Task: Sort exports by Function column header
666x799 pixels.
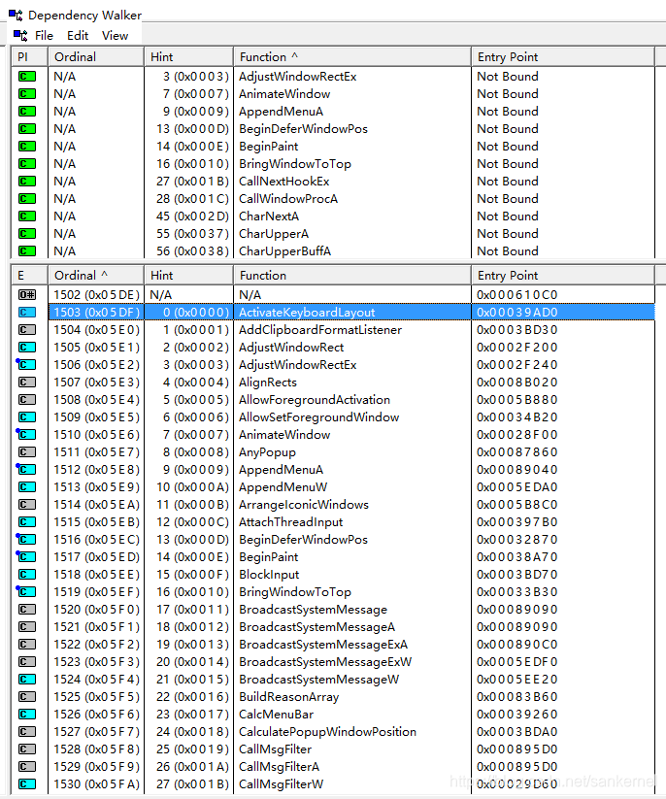Action: pyautogui.click(x=352, y=275)
